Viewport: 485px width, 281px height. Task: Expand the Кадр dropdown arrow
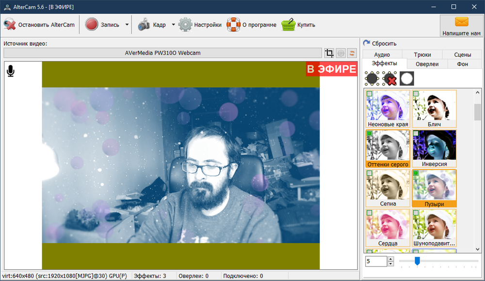click(x=173, y=25)
